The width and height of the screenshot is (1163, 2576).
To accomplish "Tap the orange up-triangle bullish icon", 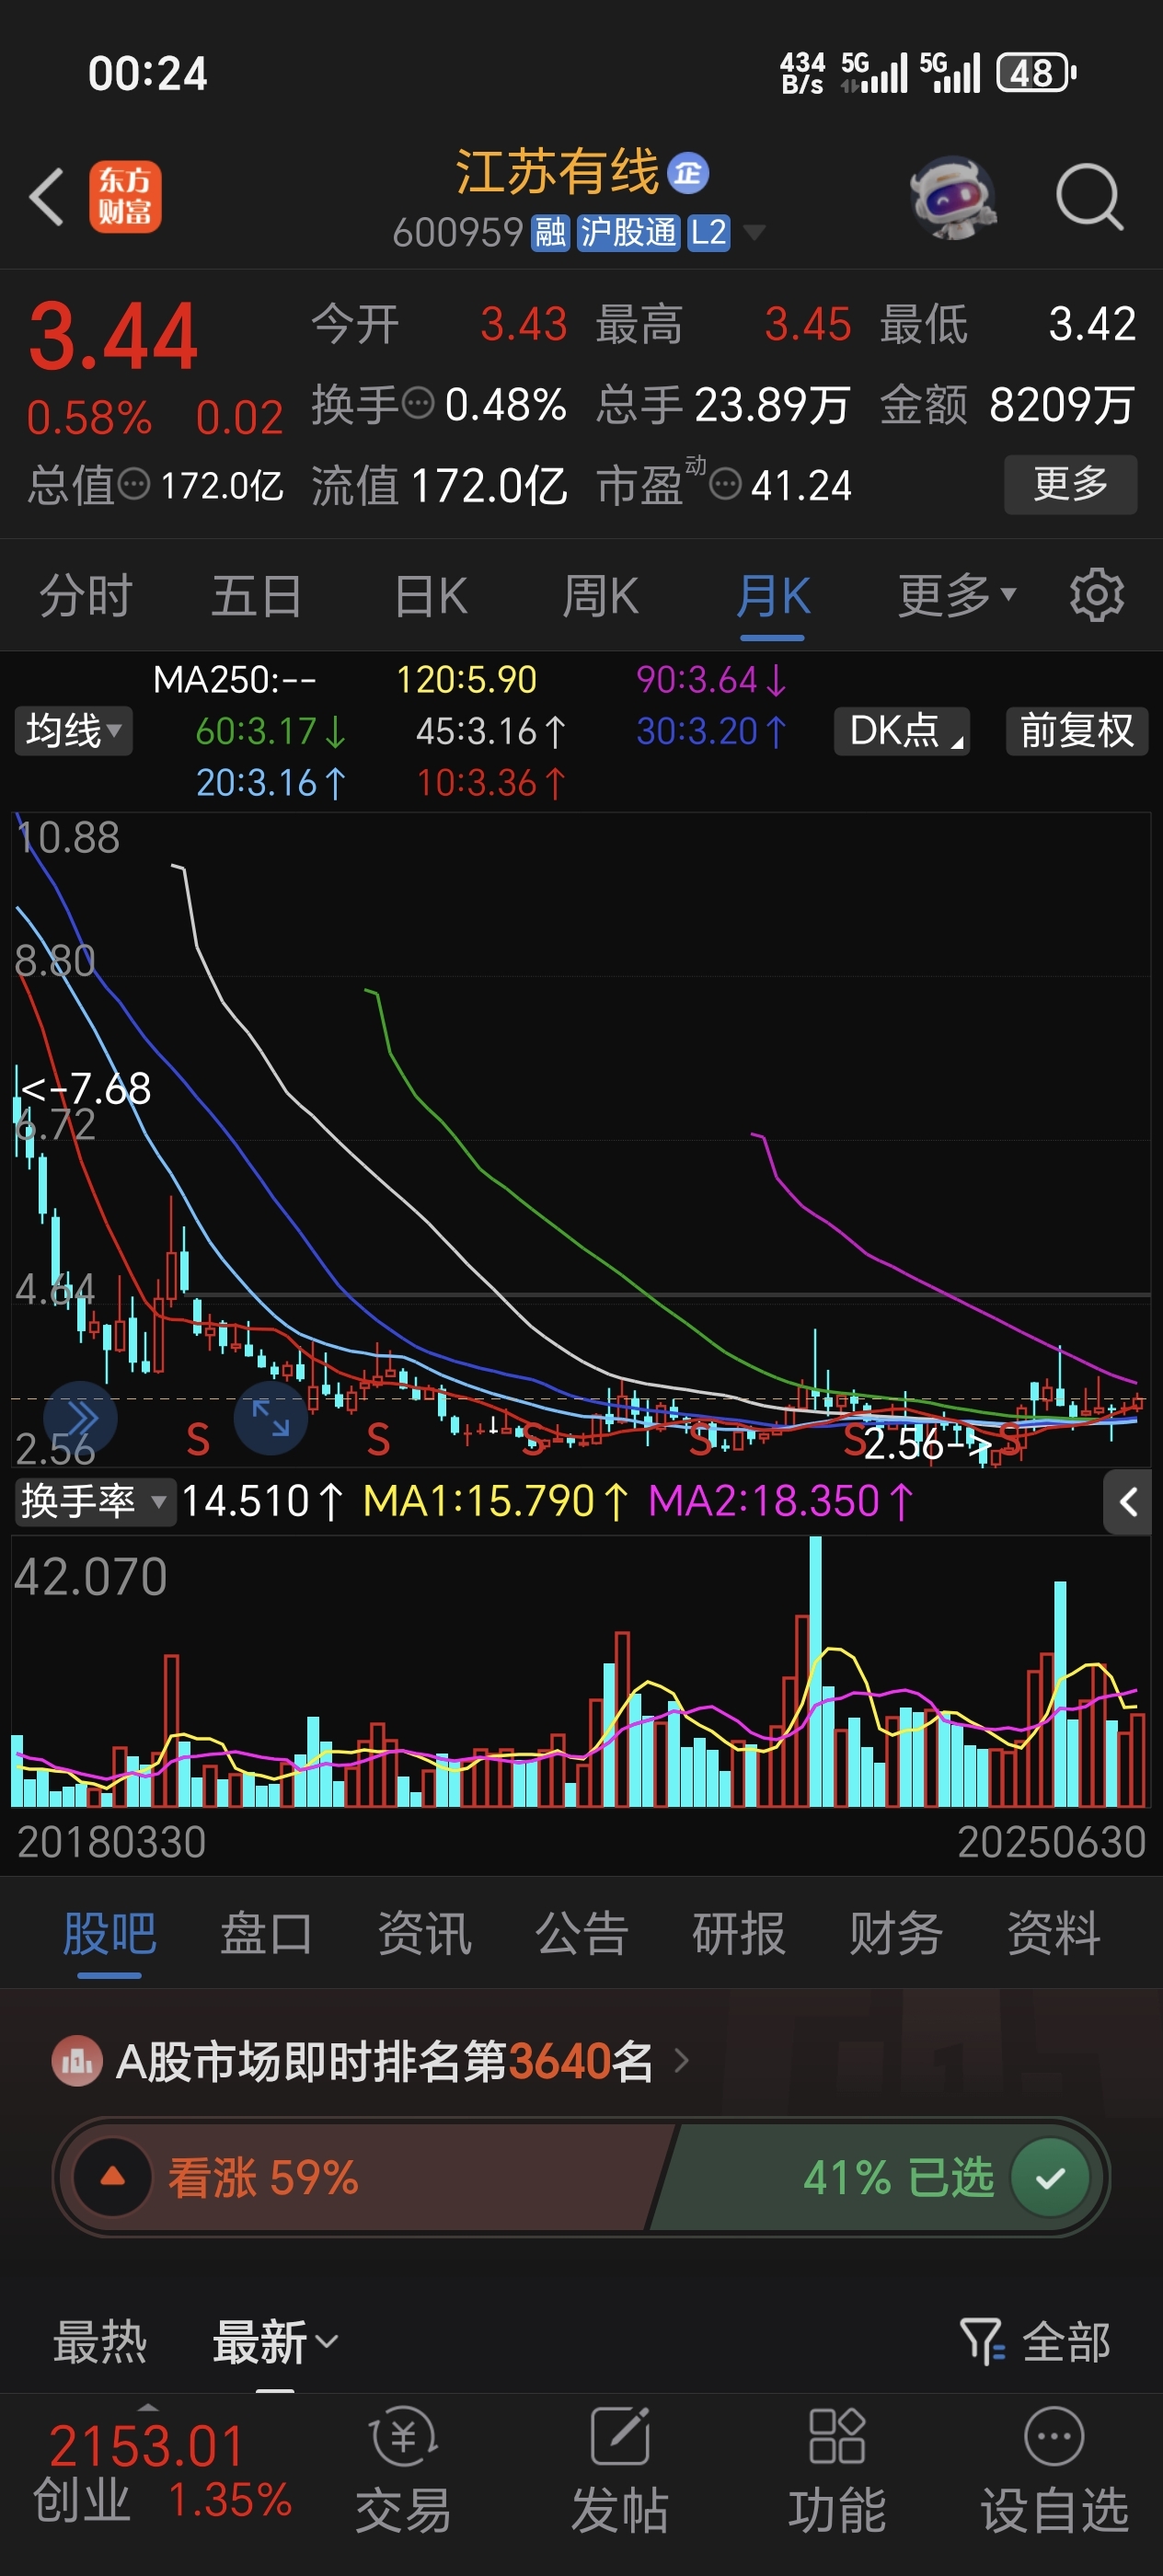I will click(x=113, y=2177).
